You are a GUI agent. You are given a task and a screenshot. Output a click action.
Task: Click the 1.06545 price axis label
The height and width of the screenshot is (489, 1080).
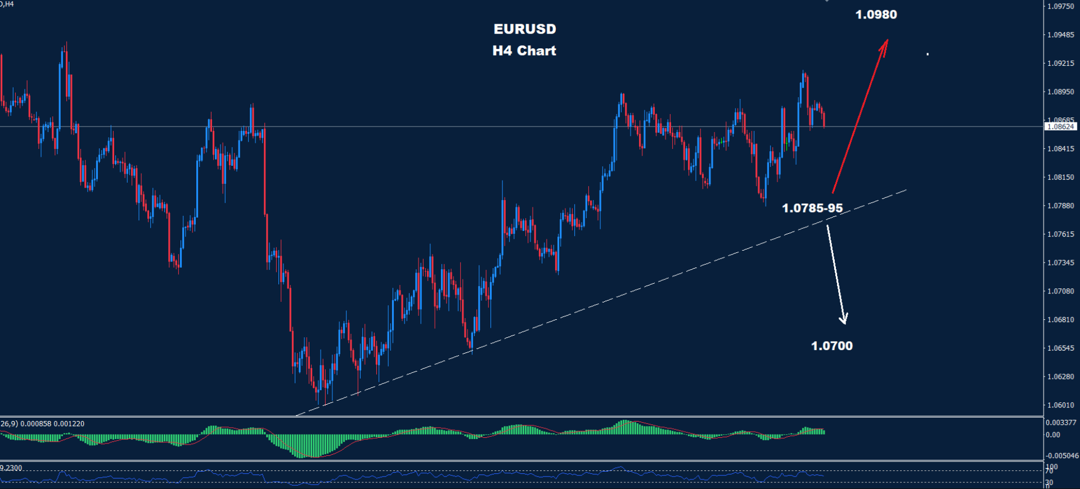1060,348
